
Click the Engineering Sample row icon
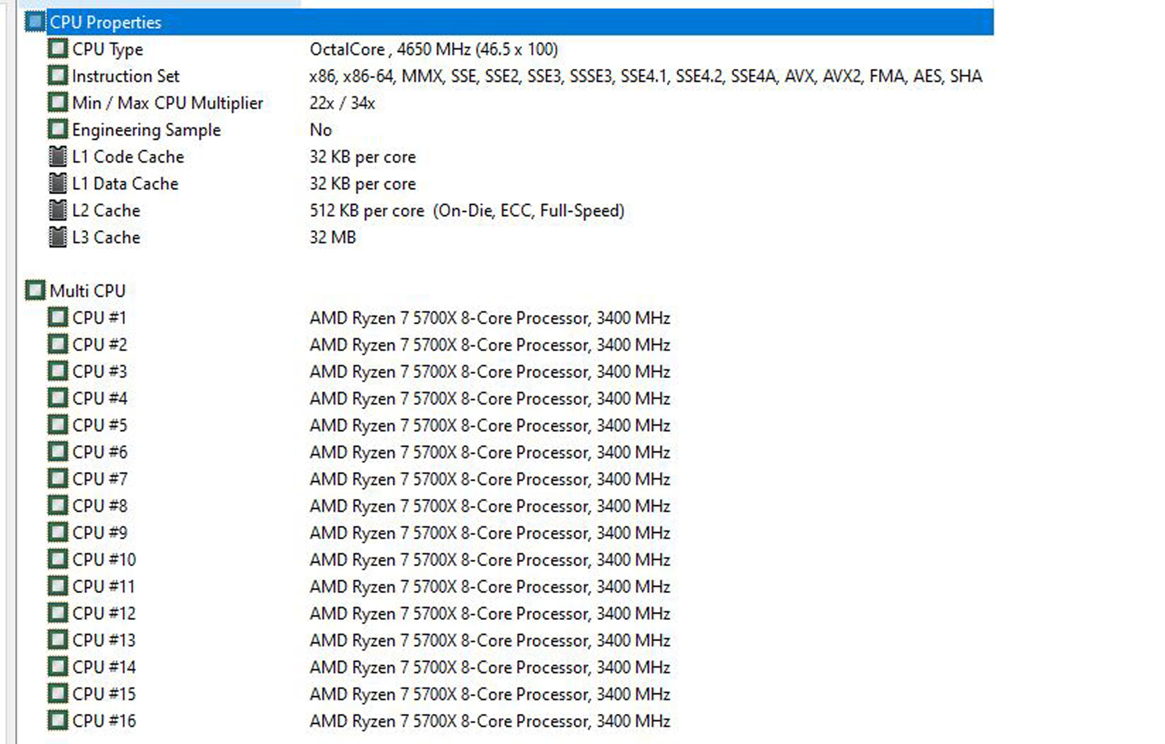pyautogui.click(x=58, y=130)
